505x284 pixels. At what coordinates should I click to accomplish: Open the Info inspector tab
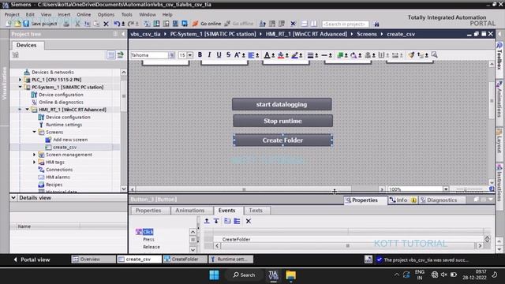[x=402, y=200]
